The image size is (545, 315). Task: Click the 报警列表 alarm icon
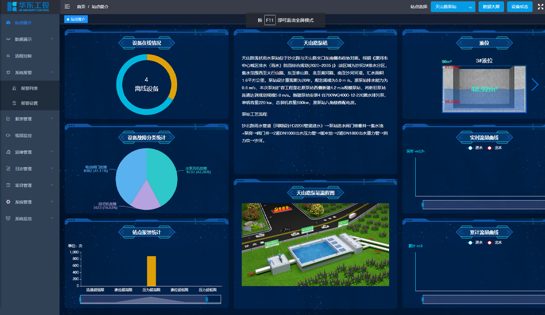(x=15, y=88)
